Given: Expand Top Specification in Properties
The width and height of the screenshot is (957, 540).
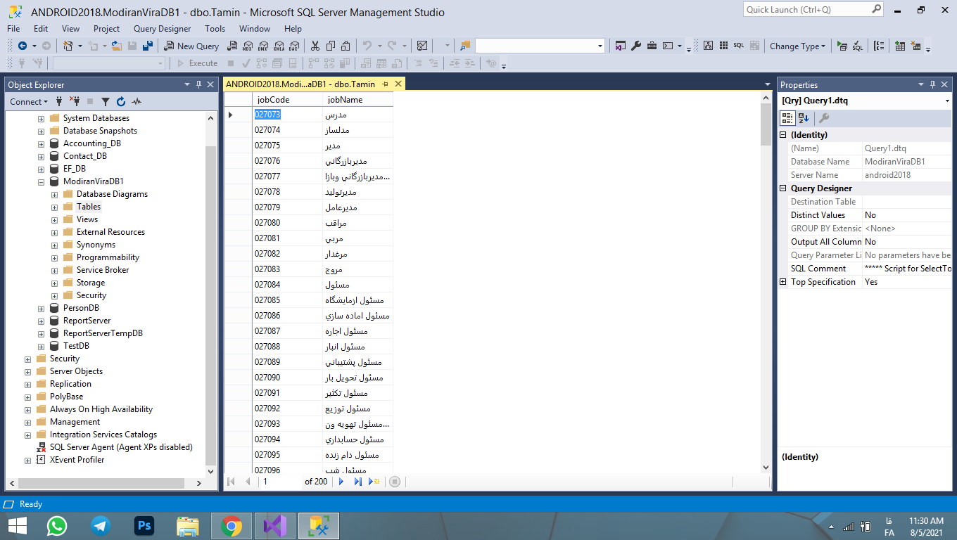Looking at the screenshot, I should tap(783, 282).
